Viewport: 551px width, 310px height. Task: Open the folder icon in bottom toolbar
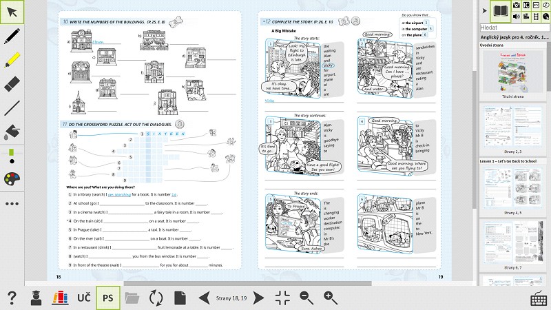point(132,298)
